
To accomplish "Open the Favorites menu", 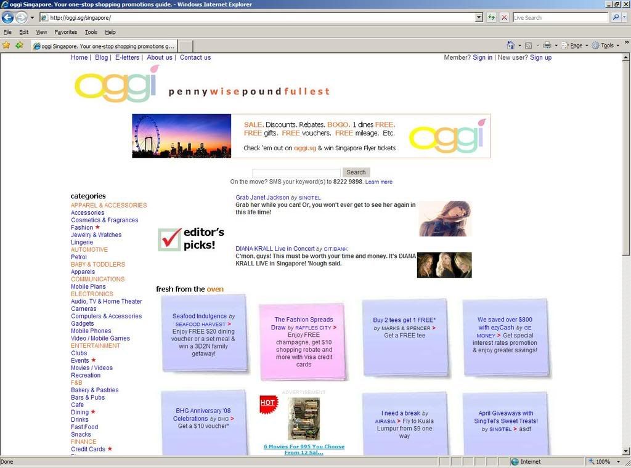I will [65, 32].
